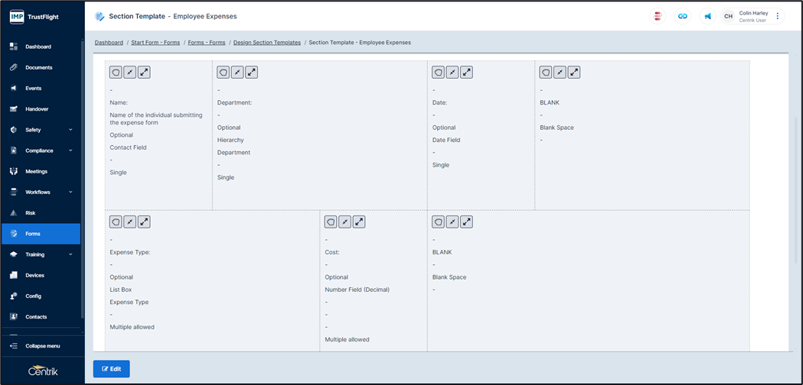Click the expand icon in the Name field cell
Image resolution: width=803 pixels, height=385 pixels.
144,73
